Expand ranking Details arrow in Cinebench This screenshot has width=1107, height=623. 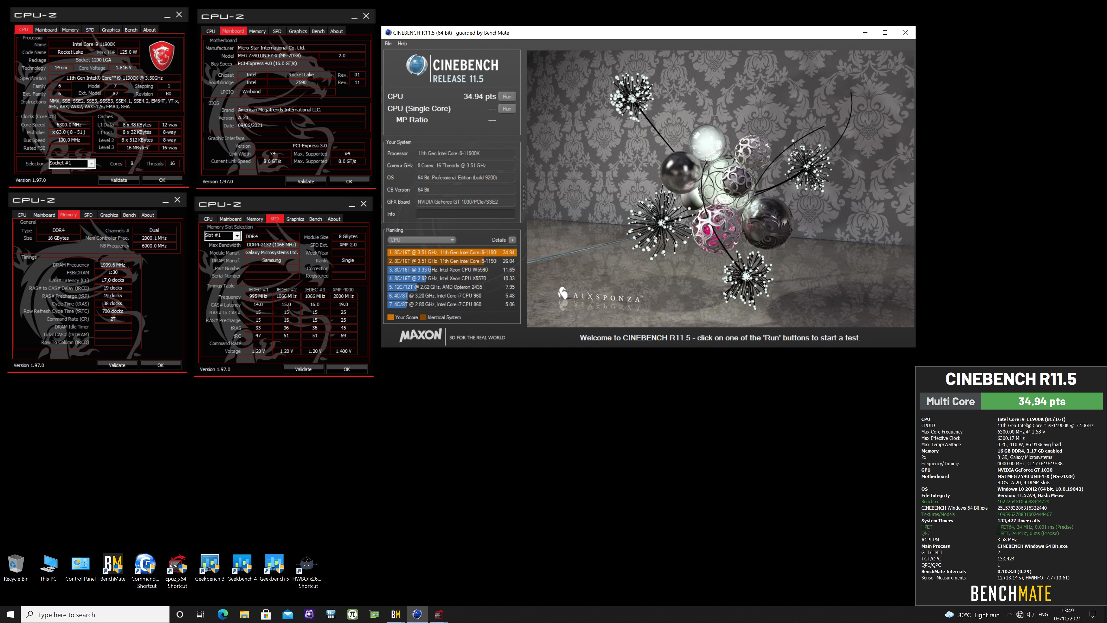(512, 240)
